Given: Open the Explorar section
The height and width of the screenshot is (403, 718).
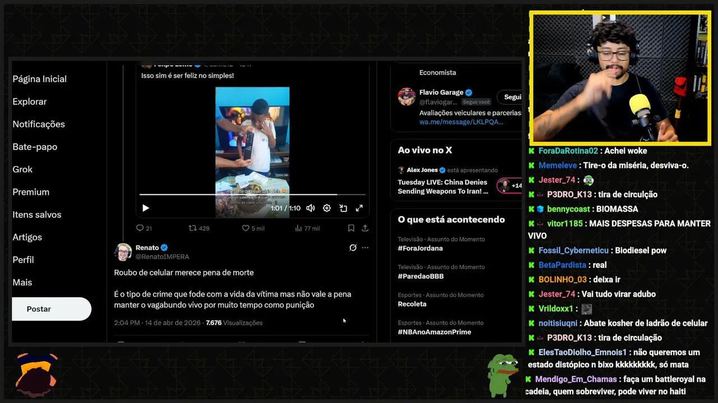Looking at the screenshot, I should 29,102.
